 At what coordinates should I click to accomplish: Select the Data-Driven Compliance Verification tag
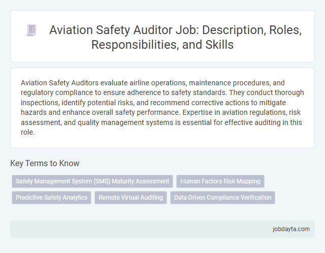click(x=222, y=198)
